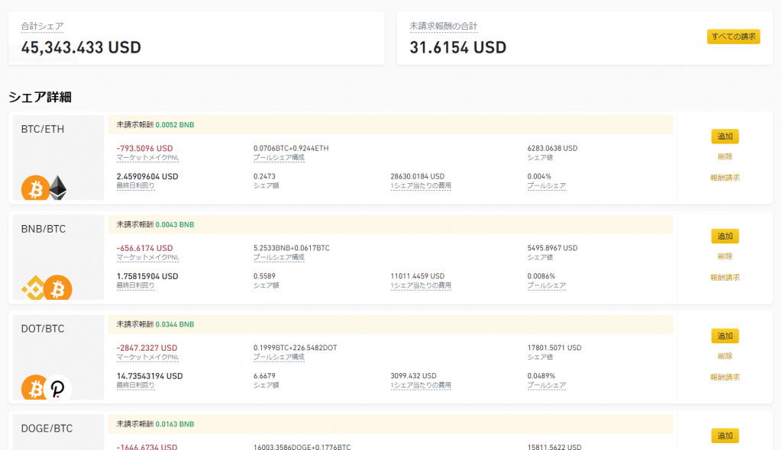Click pool share 0.0489%
The image size is (782, 450).
tap(541, 376)
